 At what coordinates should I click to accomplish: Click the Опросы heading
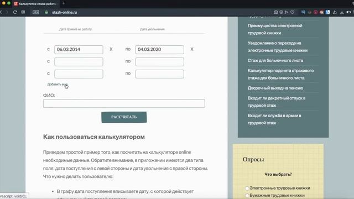pos(253,159)
